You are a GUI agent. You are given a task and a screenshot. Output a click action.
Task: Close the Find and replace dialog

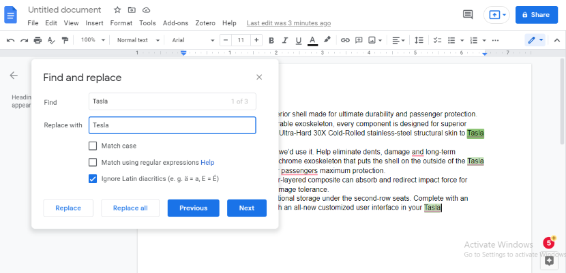coord(259,77)
